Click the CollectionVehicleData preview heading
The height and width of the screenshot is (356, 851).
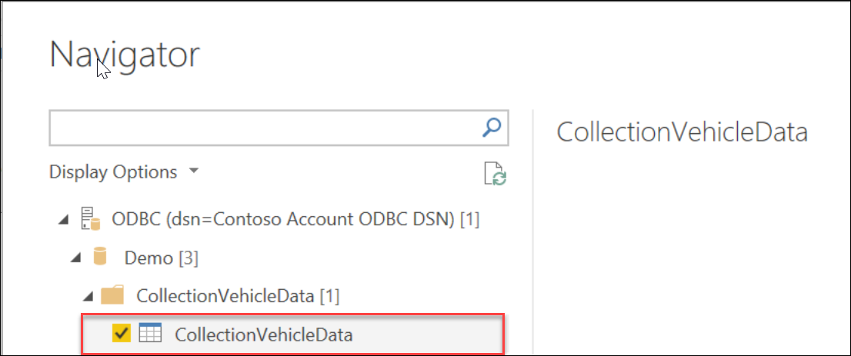click(682, 131)
